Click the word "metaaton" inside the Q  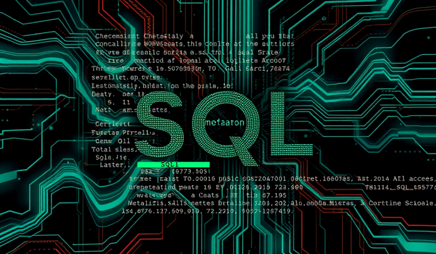[x=225, y=122]
